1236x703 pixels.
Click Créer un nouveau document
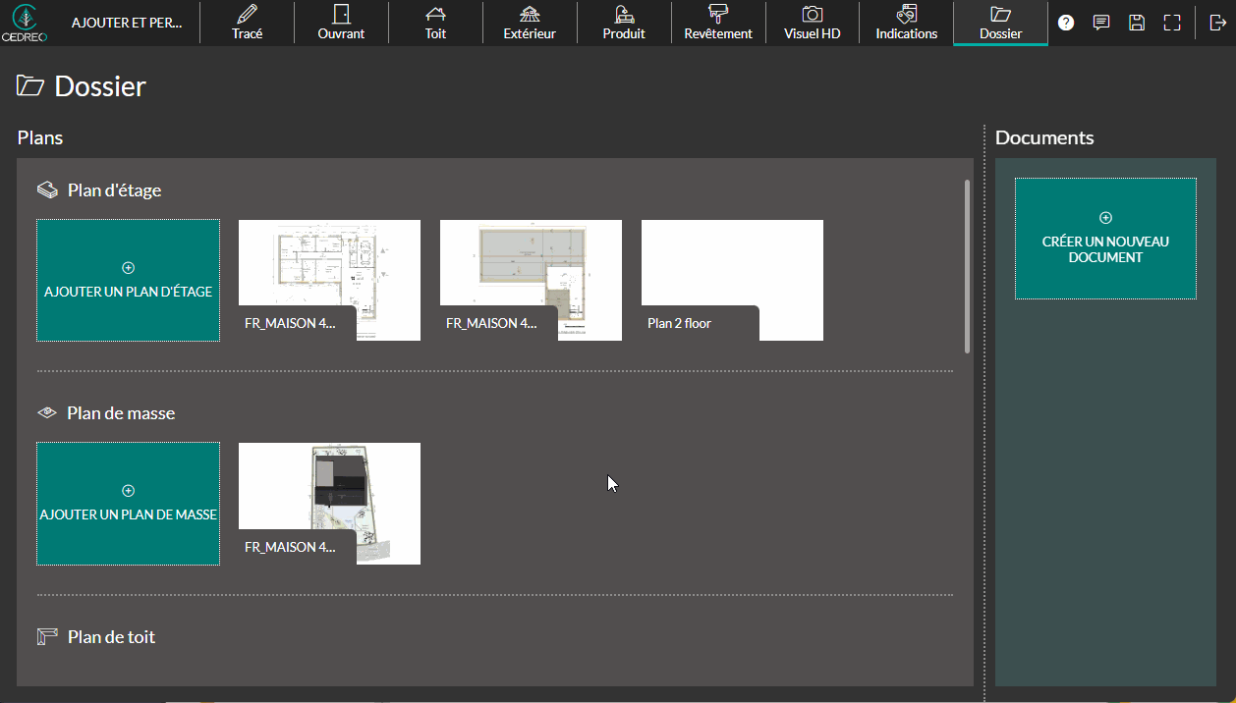(1105, 239)
